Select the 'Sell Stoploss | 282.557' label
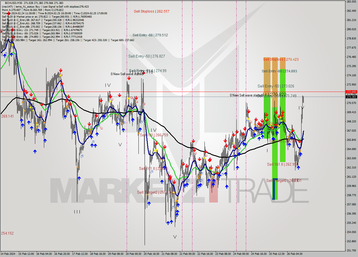The image size is (358, 257). coord(152,11)
